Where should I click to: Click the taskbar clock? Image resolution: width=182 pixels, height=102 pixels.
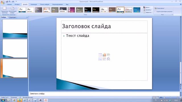(176, 100)
